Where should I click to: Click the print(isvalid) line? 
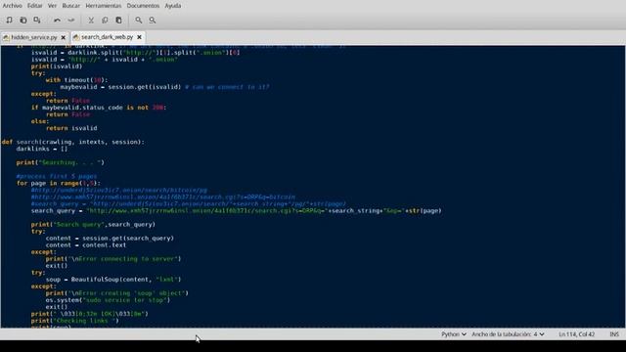(57, 66)
